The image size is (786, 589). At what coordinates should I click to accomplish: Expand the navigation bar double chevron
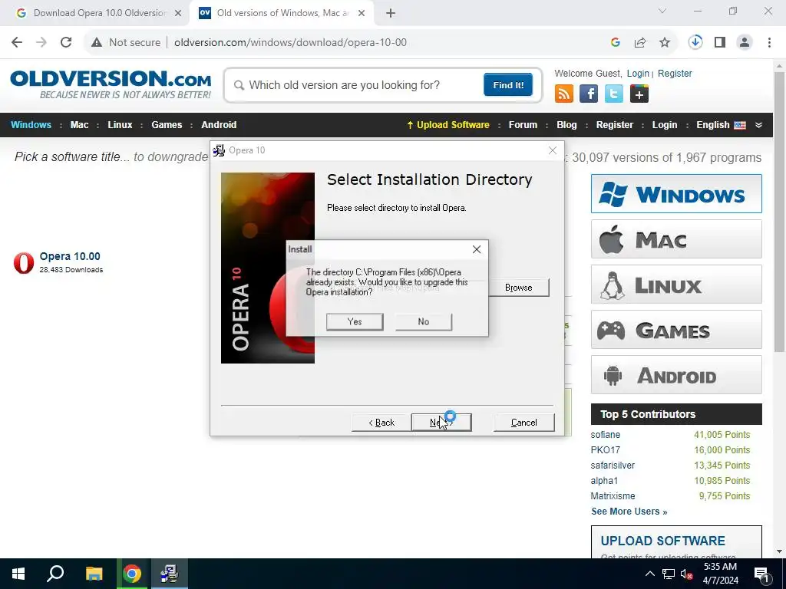[758, 125]
